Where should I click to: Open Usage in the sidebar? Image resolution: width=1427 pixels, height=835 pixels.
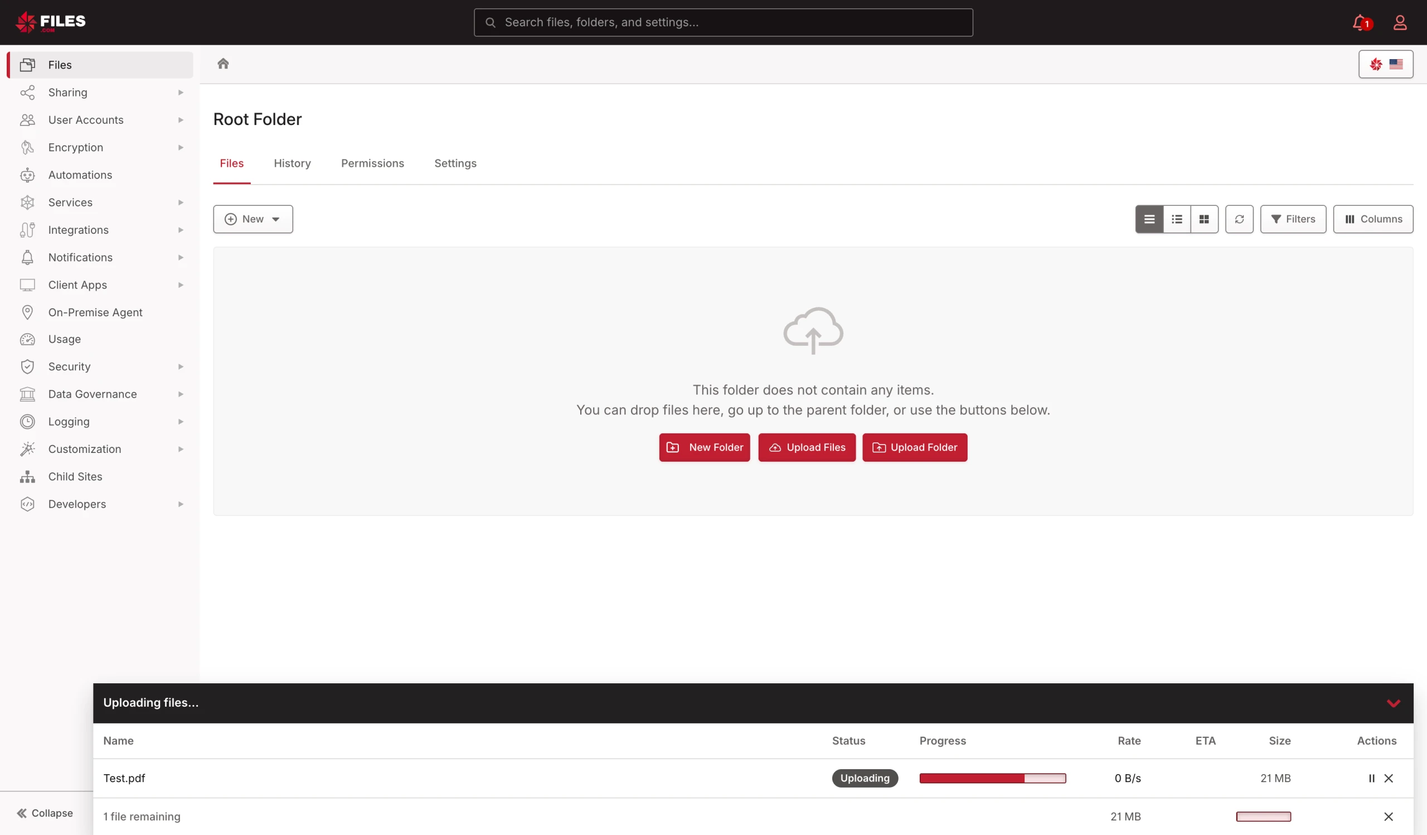100,339
